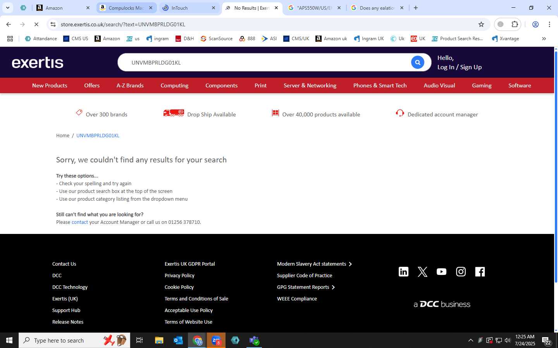
Task: Show more bookmarks chevron
Action: point(544,39)
